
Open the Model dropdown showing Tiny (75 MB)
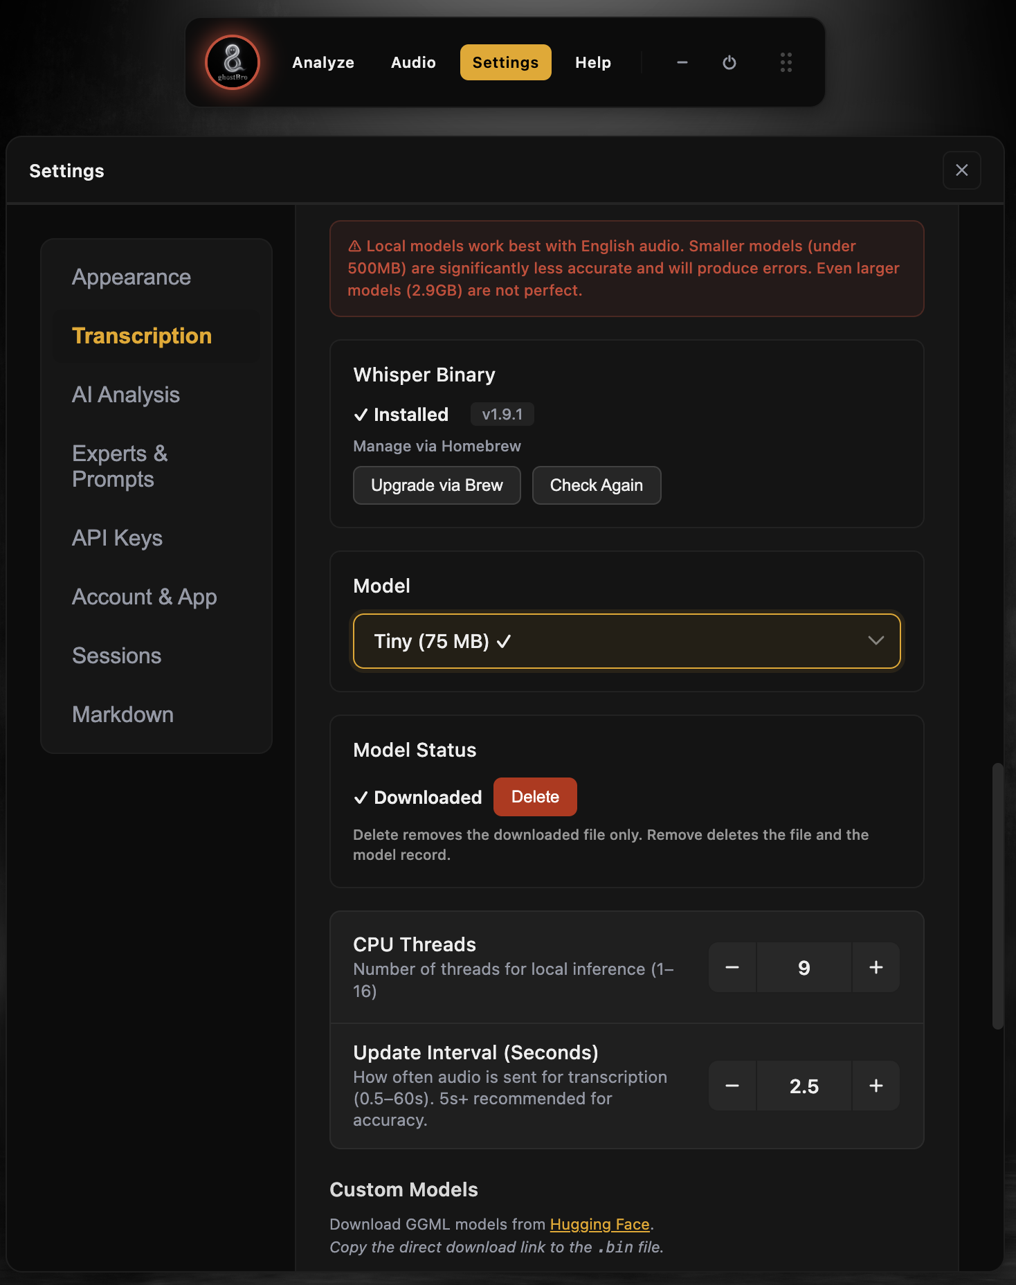click(x=627, y=641)
